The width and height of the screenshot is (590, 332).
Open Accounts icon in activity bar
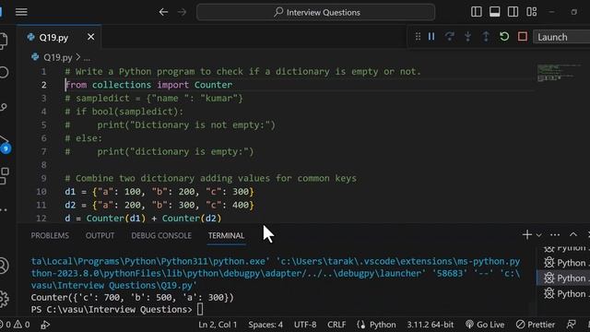point(4,266)
